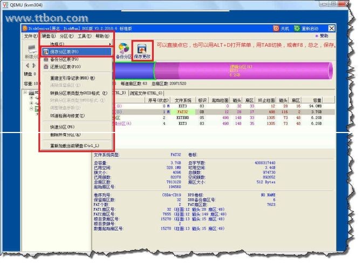362x265 pixels.
Task: Open the 选择(S) submenu arrow
Action: [110, 44]
